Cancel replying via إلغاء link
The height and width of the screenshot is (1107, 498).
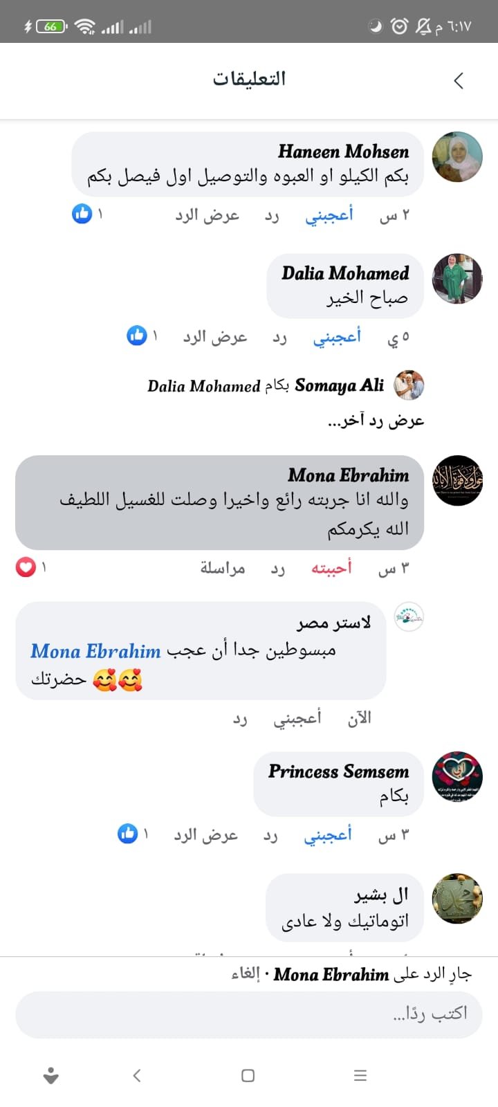click(246, 974)
